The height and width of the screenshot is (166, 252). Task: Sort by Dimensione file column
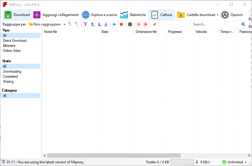coord(150,32)
